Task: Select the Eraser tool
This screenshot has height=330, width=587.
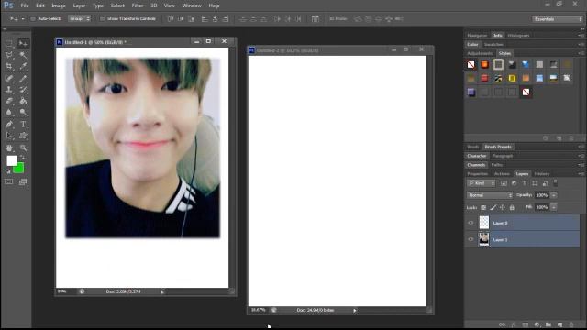Action: point(8,101)
